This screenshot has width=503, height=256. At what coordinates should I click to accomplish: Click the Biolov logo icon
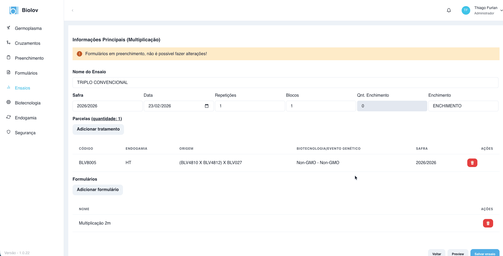coord(14,10)
